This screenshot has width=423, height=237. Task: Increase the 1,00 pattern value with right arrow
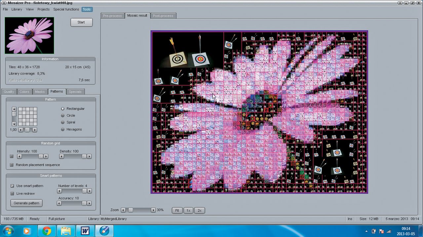(35, 130)
